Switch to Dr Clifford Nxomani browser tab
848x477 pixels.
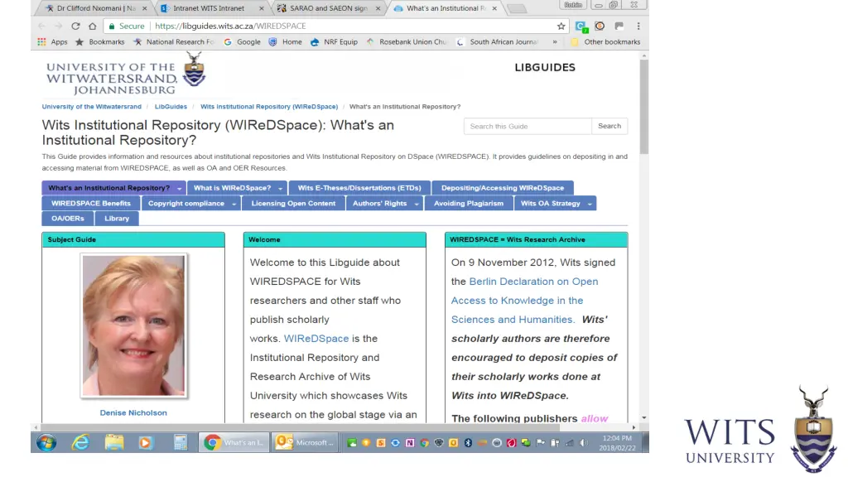[x=96, y=8]
